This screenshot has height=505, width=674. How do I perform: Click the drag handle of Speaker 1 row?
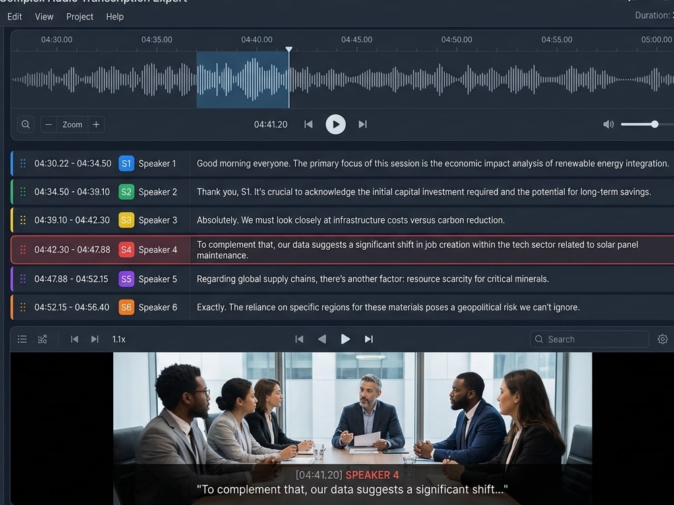coord(23,164)
